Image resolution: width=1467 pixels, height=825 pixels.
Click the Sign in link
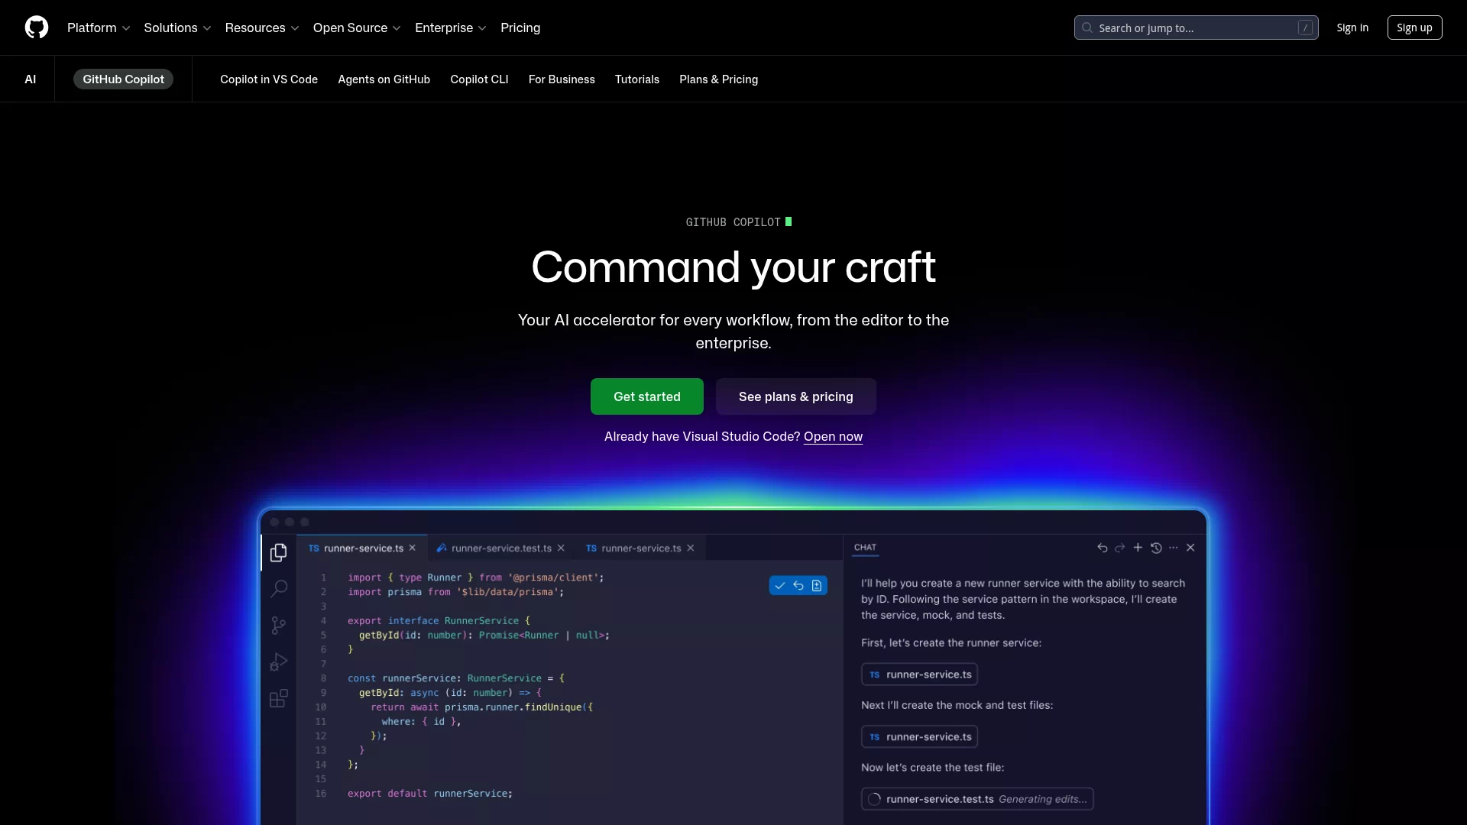click(x=1352, y=27)
